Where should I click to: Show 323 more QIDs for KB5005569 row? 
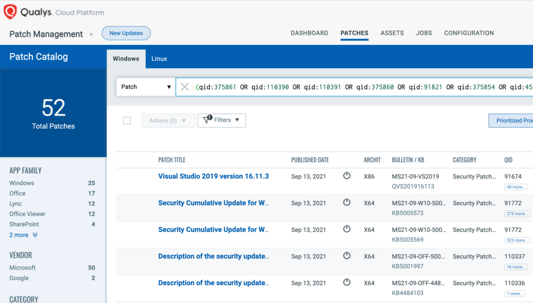pos(517,240)
